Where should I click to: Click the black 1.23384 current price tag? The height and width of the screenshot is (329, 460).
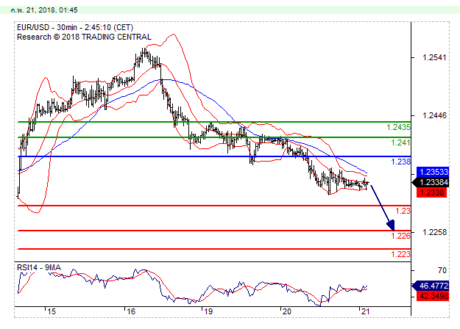click(x=431, y=182)
